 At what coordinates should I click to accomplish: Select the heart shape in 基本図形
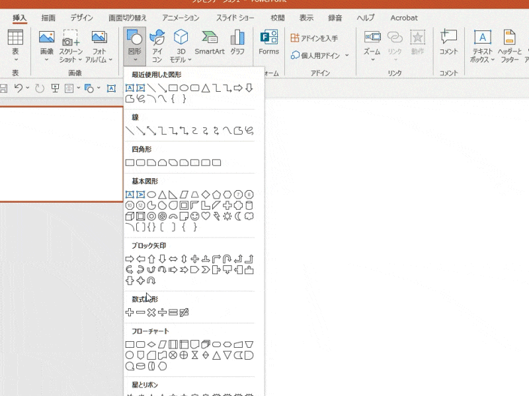[x=206, y=216]
